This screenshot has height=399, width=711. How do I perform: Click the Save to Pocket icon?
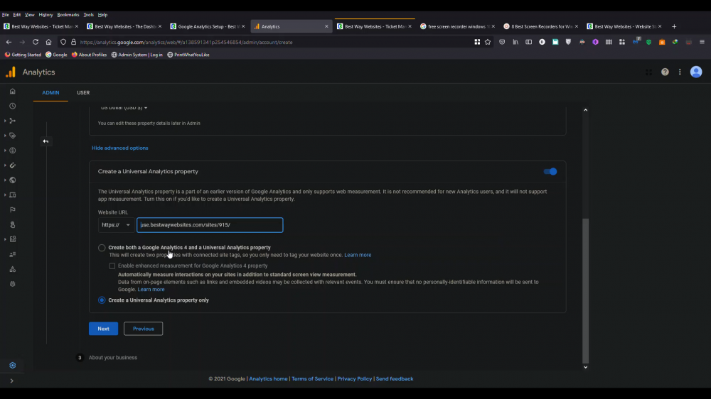click(502, 42)
